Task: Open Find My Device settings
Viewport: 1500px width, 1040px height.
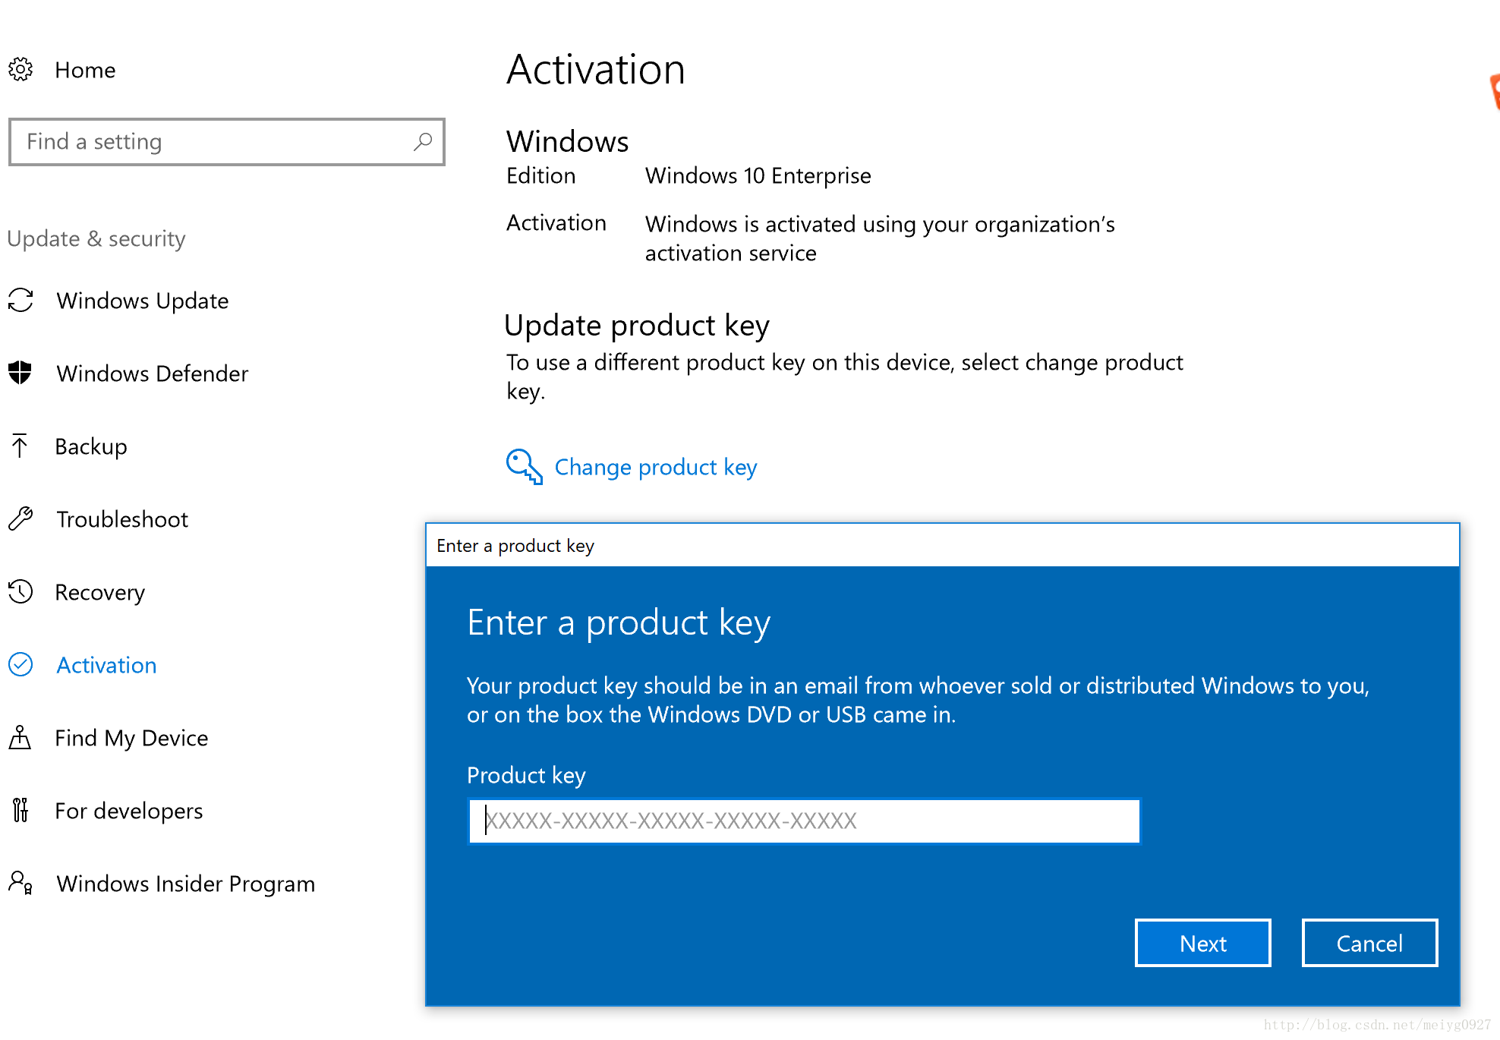Action: [131, 738]
